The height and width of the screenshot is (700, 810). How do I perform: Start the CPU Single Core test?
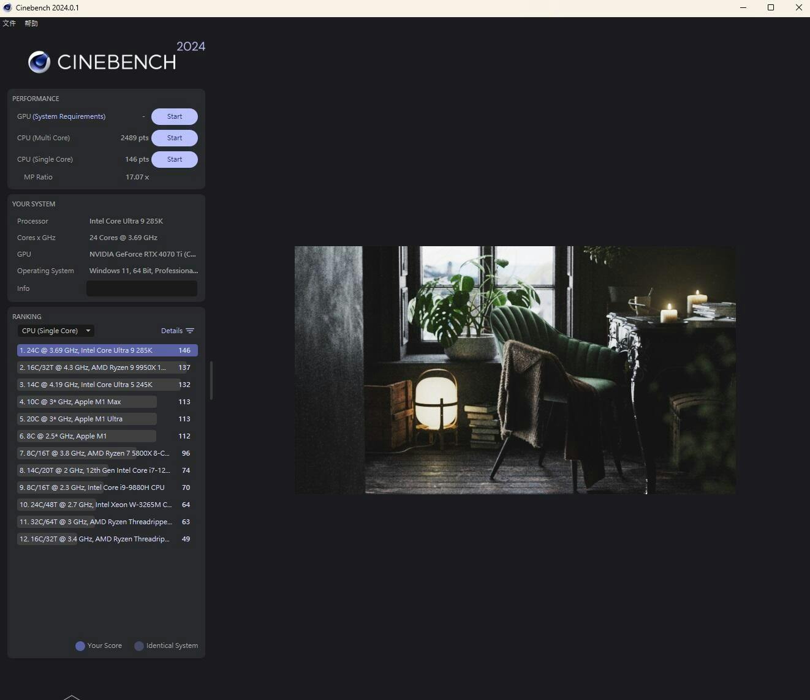pyautogui.click(x=175, y=159)
